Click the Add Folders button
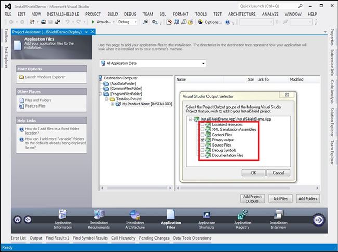 coord(308,198)
